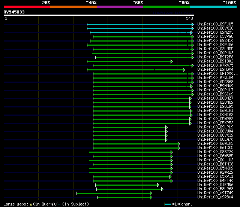Select the UniRef100_A9RBA4 label
The height and width of the screenshot is (207, 240).
[215, 197]
